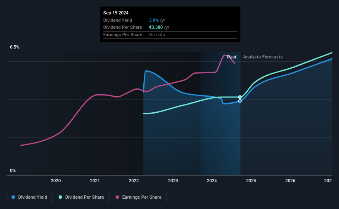339x209 pixels.
Task: Click the 3.9% Dividend Yield tooltip value
Action: click(154, 20)
